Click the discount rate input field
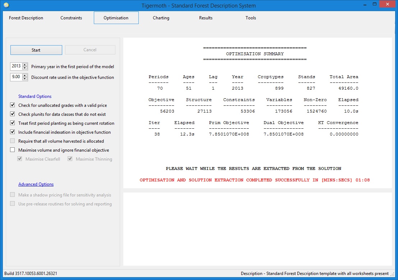 click(16, 77)
